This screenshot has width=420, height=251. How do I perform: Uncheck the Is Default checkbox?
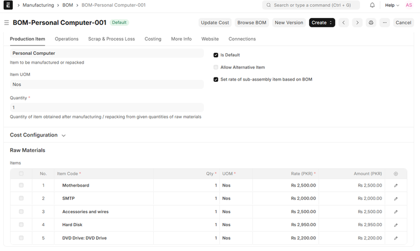216,55
